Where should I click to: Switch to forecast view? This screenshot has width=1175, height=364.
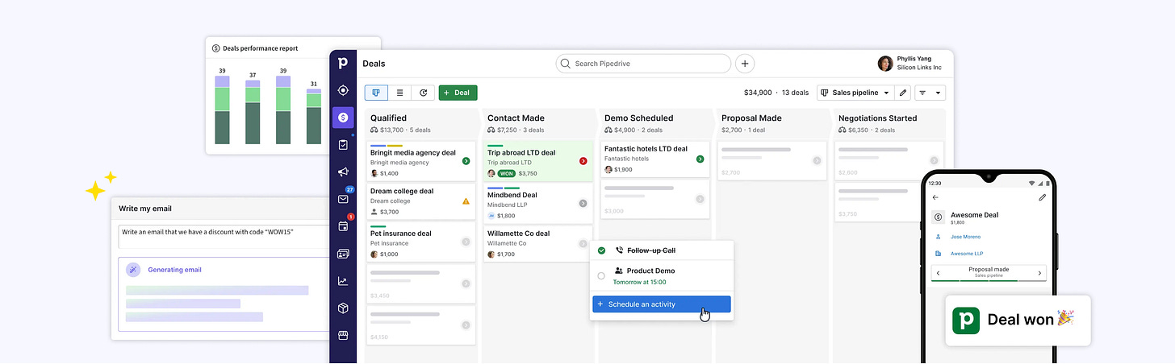(x=423, y=93)
